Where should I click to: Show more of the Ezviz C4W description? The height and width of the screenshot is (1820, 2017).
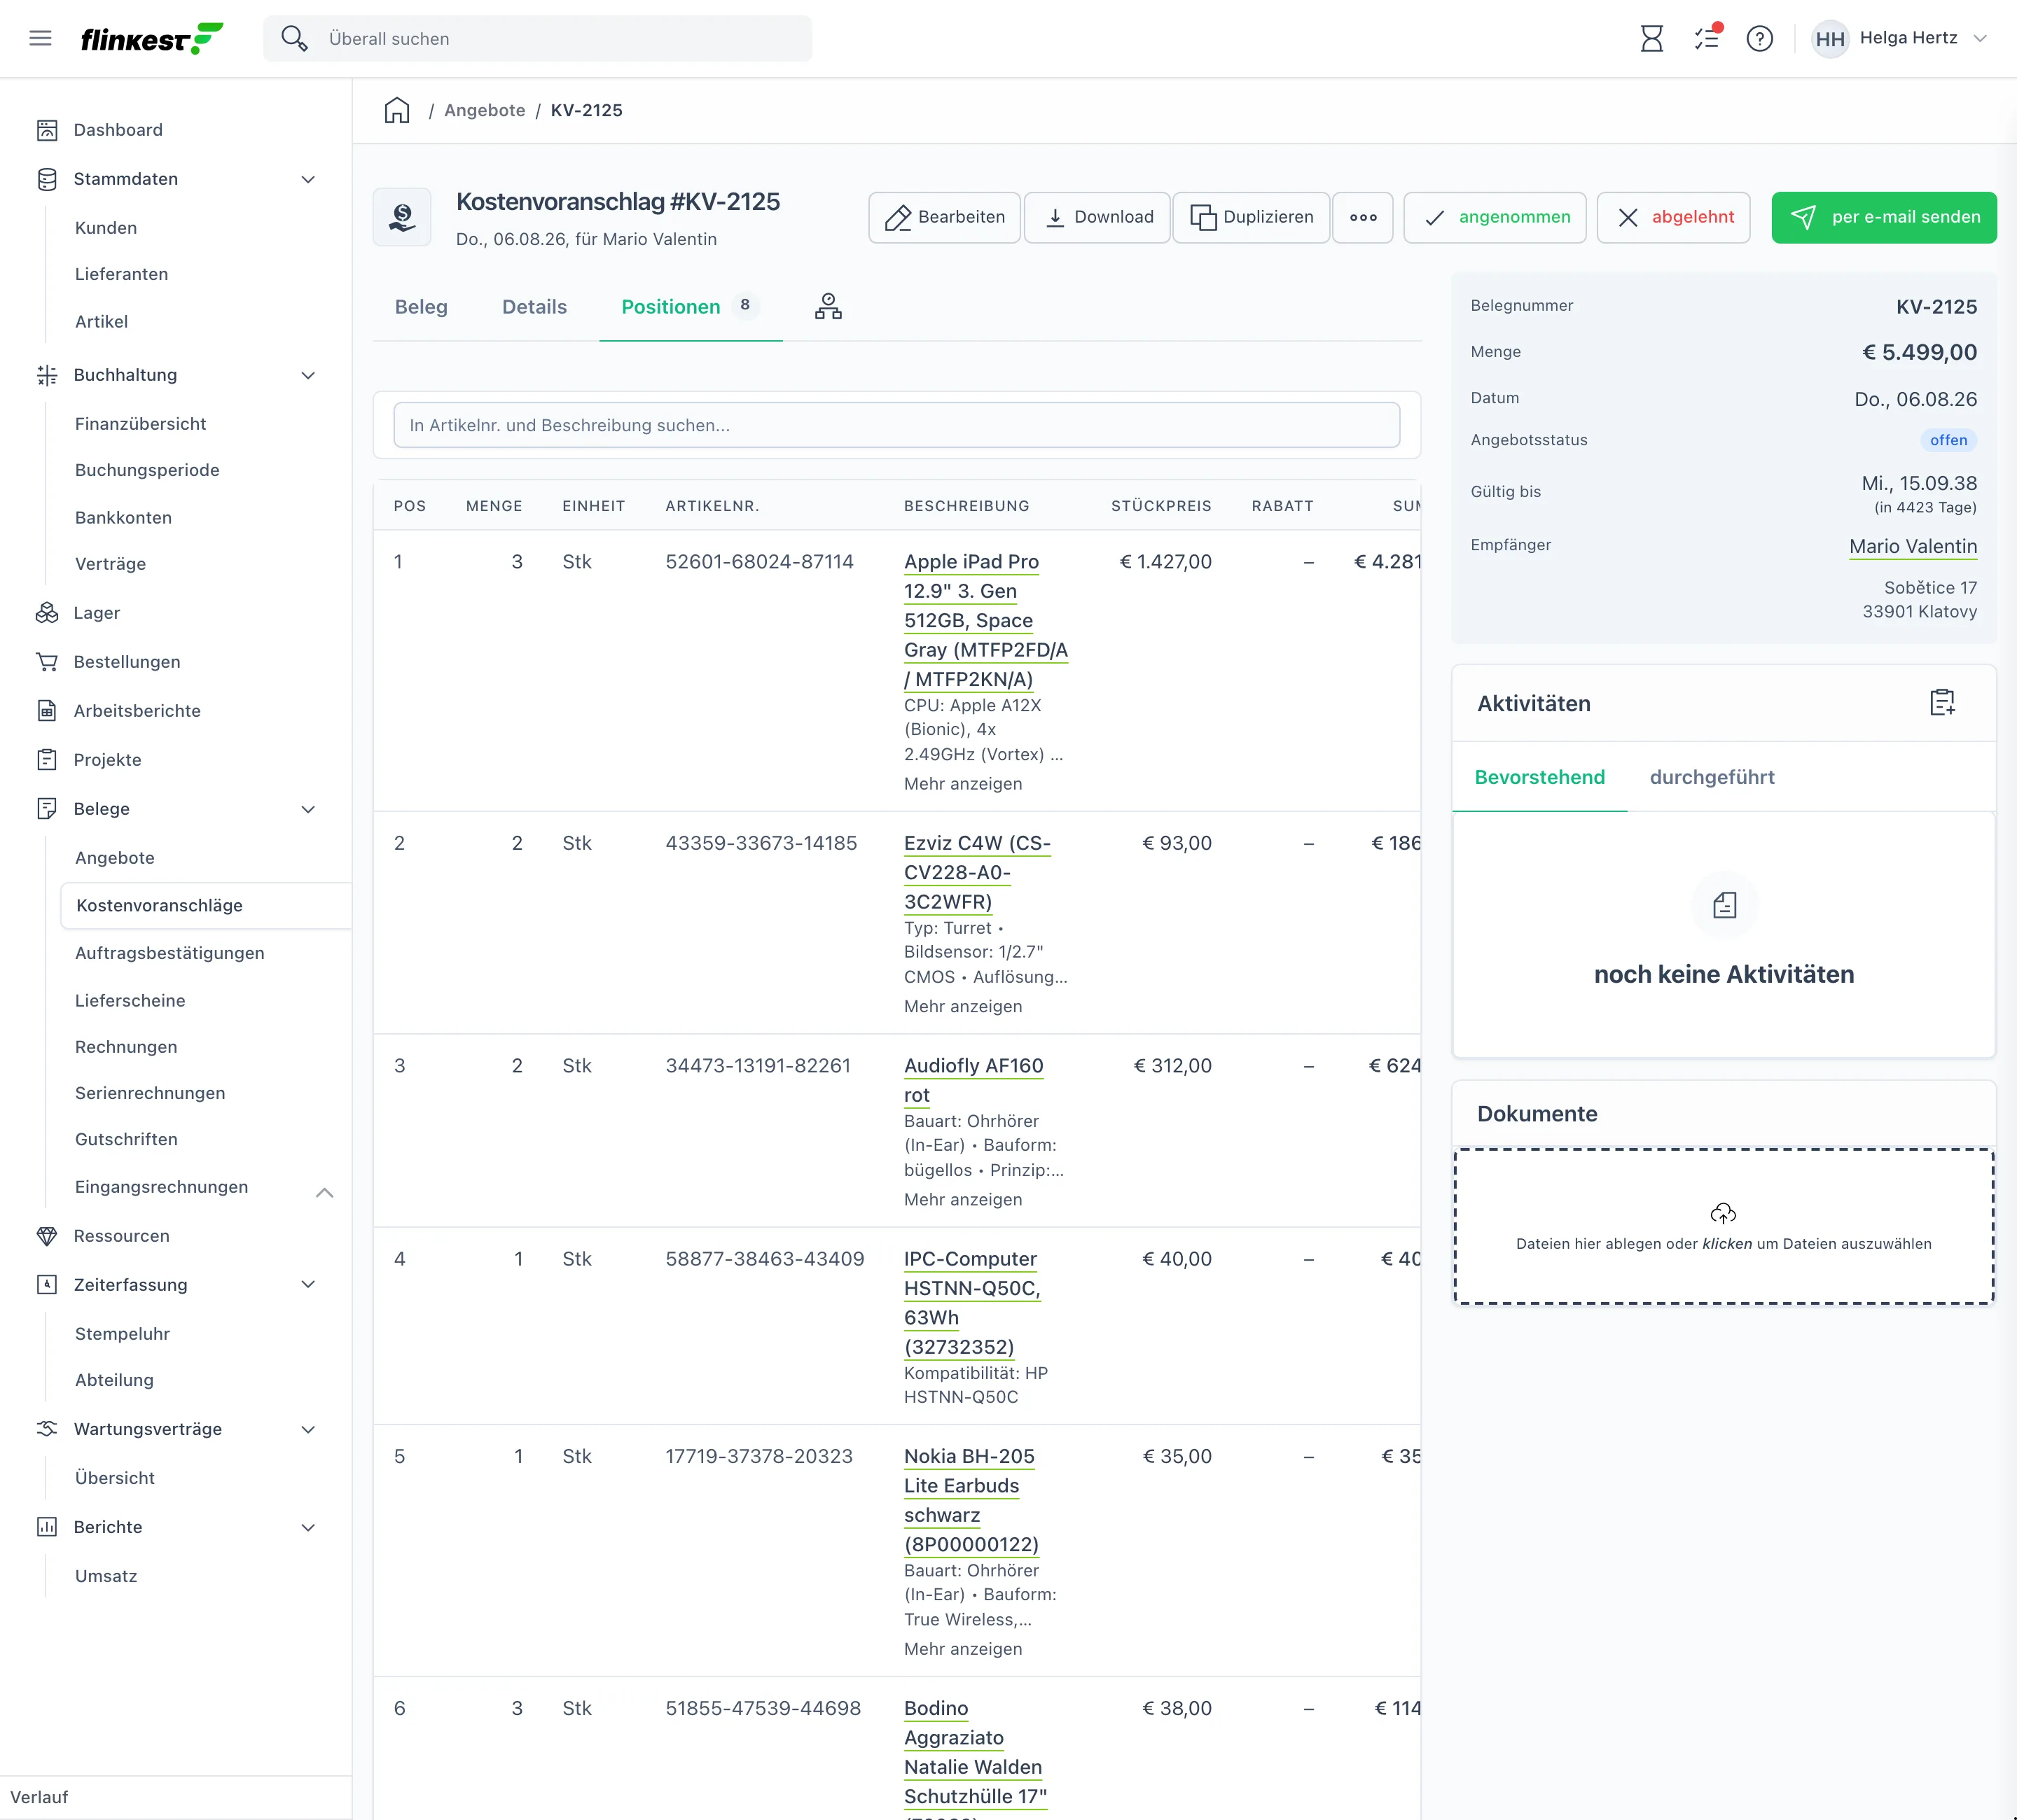[x=962, y=1006]
